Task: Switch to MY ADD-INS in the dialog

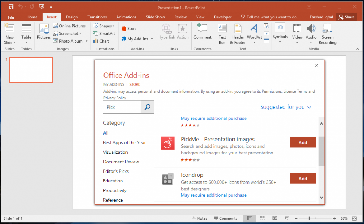Action: (x=114, y=84)
